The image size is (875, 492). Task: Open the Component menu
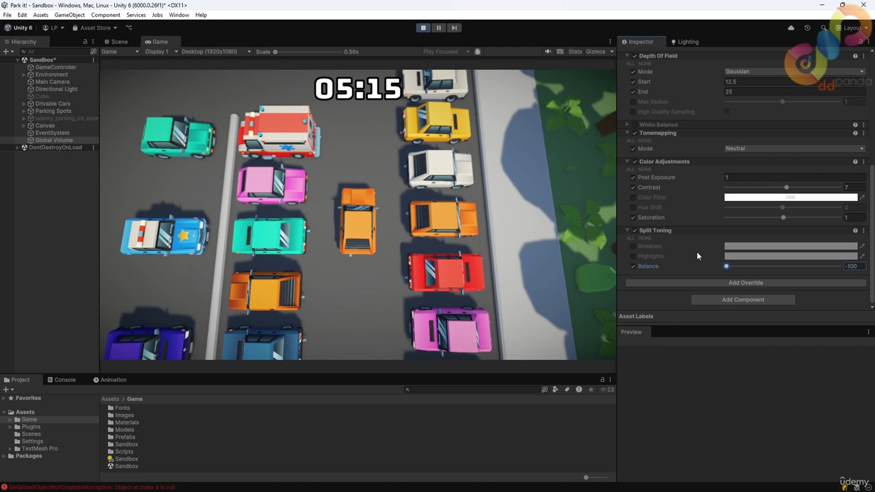[x=105, y=14]
